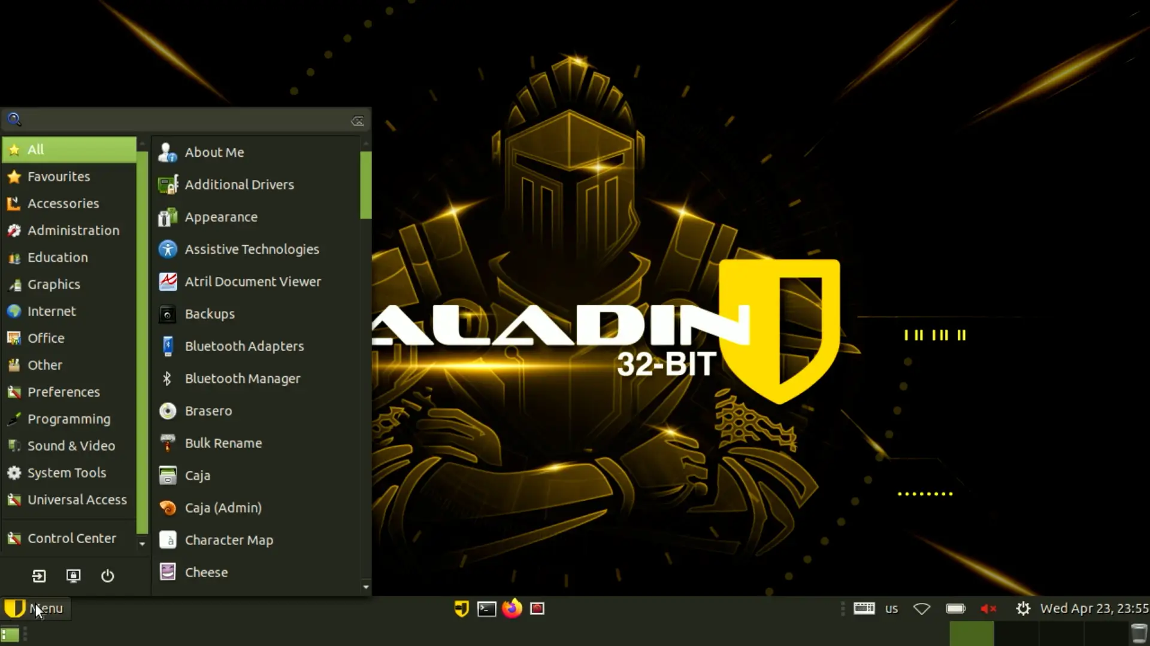Select the Universal Access category

pos(69,499)
